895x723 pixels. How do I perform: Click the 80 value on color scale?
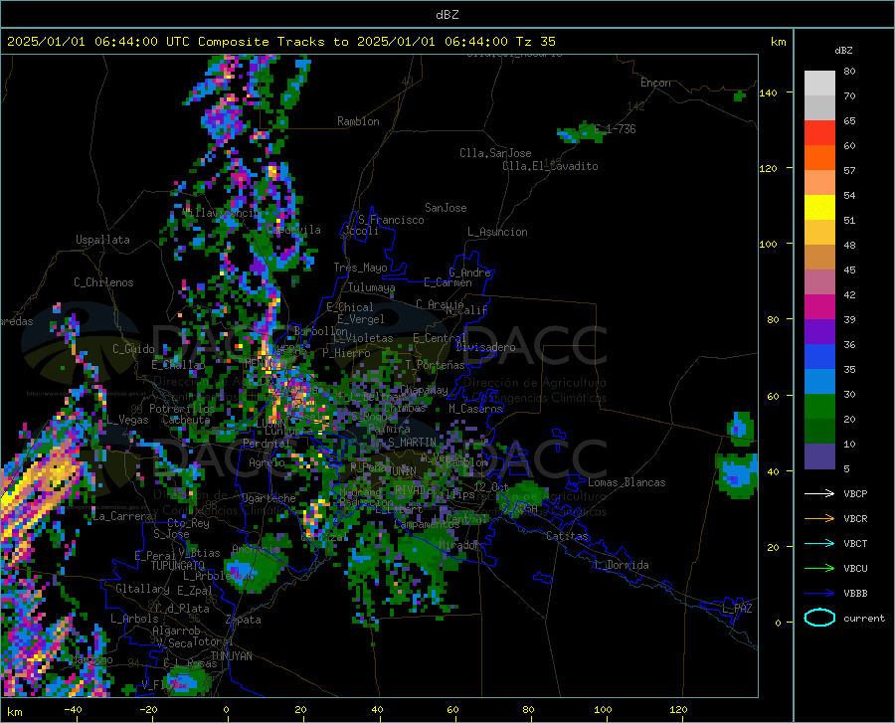tap(849, 72)
